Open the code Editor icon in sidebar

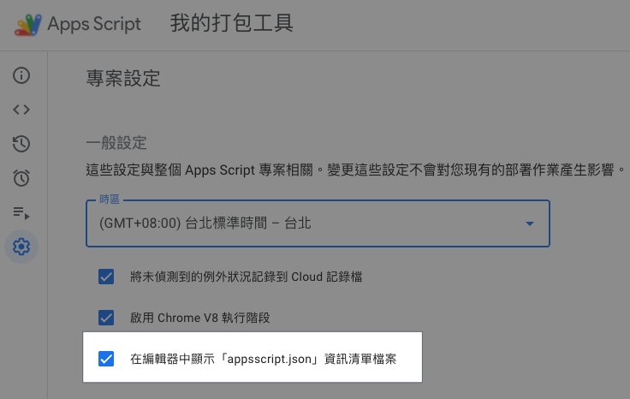[21, 110]
